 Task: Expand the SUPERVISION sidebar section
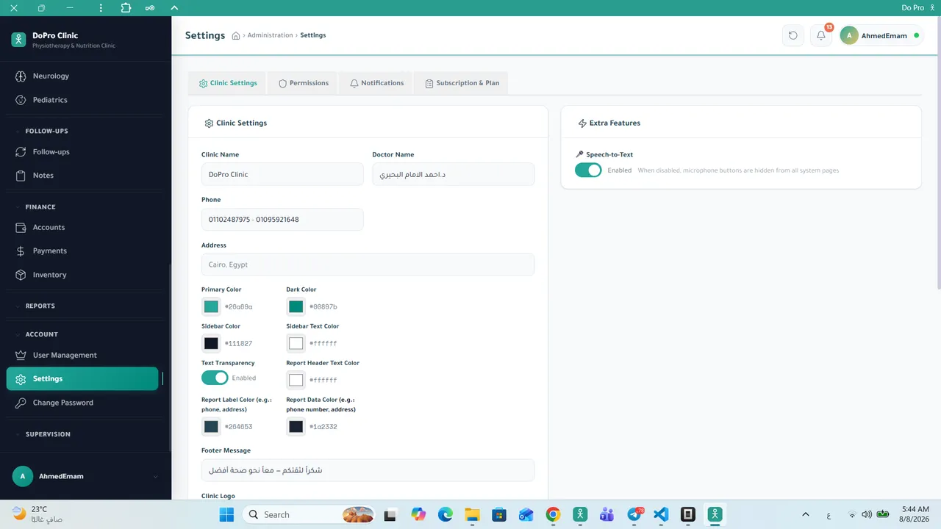(48, 434)
